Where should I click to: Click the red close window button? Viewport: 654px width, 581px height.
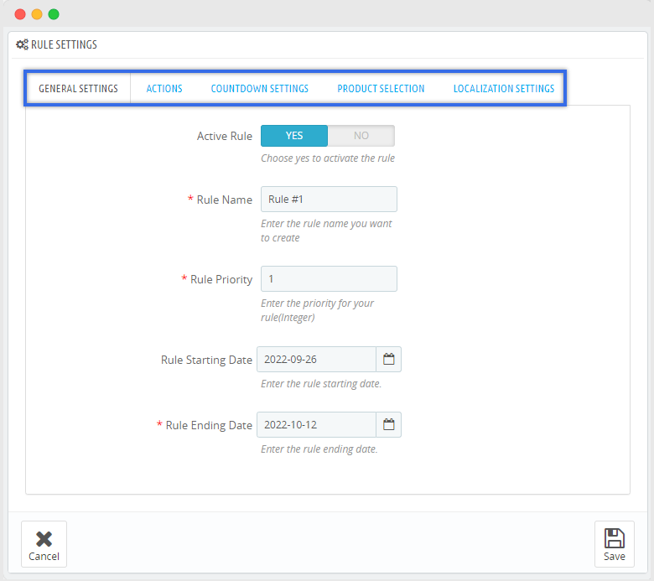pyautogui.click(x=20, y=14)
